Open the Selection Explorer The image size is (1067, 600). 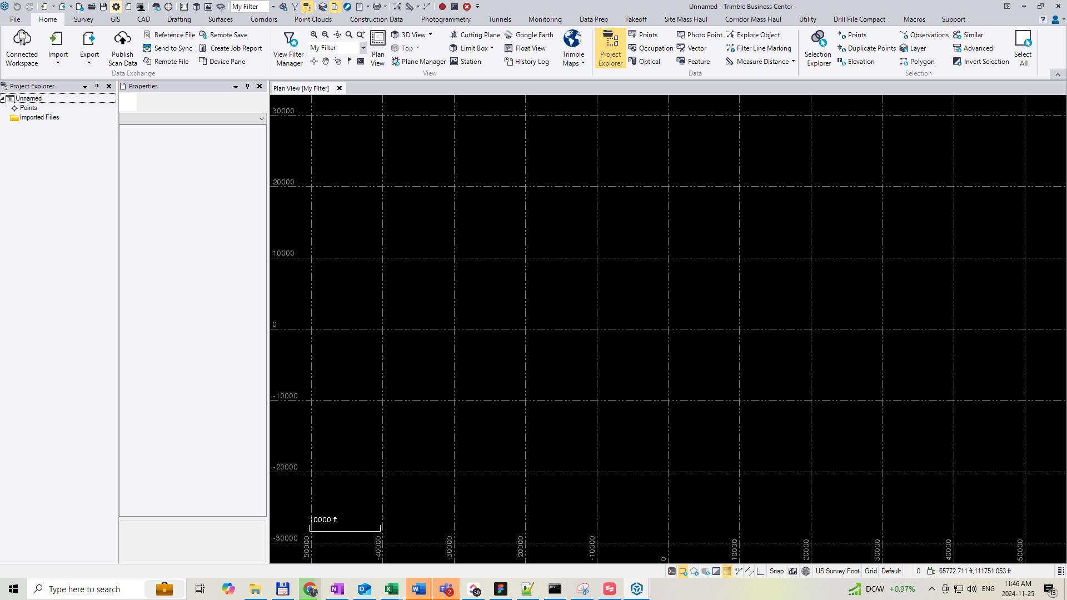tap(817, 48)
